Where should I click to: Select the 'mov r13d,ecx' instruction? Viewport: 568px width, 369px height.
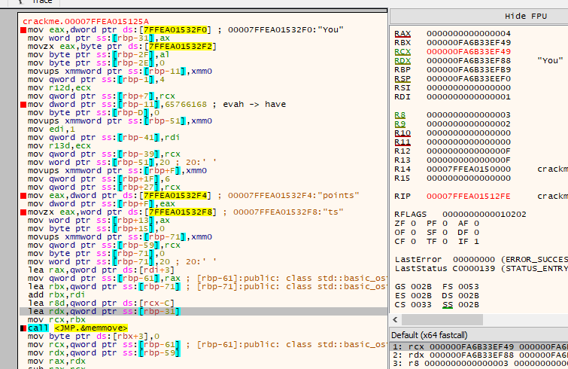[59, 146]
